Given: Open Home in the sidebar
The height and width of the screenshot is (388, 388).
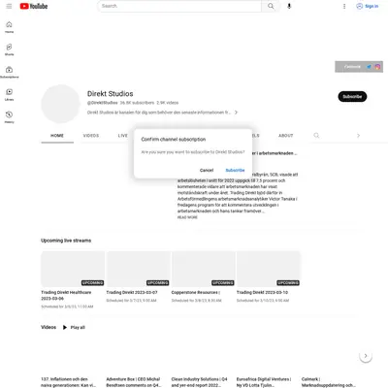Looking at the screenshot, I should [9, 27].
